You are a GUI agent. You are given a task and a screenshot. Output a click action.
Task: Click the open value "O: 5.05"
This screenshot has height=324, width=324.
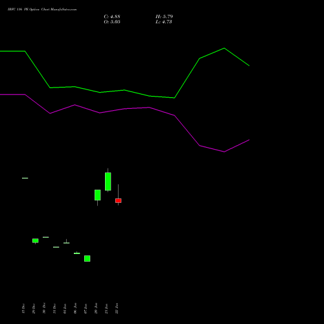112,22
